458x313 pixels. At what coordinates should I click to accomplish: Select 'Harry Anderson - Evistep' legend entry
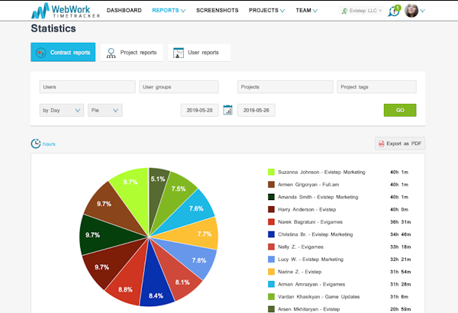[307, 209]
